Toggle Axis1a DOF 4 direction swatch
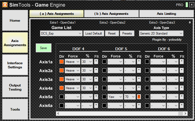 [x=61, y=61]
